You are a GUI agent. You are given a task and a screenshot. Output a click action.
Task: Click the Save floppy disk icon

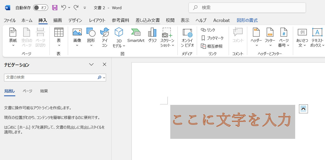[x=55, y=8]
